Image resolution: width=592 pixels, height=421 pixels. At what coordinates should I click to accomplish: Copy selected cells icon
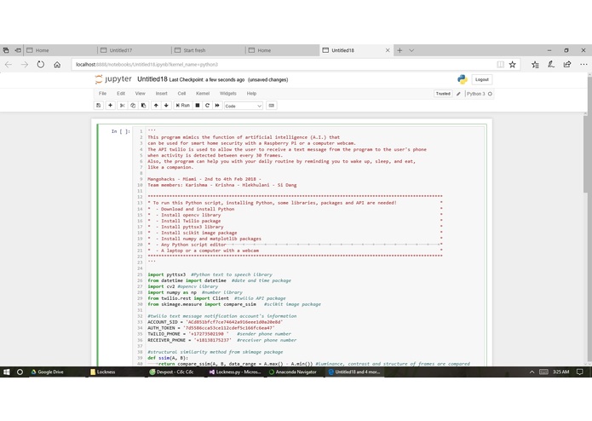(x=133, y=106)
